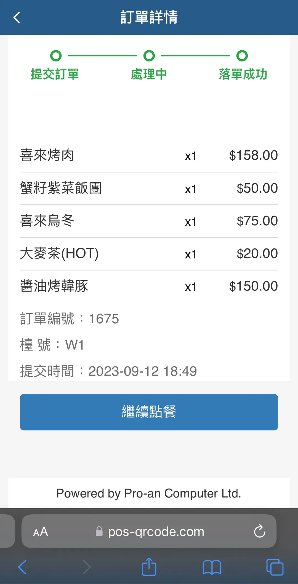Screen dimensions: 298x584
Task: Open Safari tabs overview icon
Action: click(x=275, y=567)
